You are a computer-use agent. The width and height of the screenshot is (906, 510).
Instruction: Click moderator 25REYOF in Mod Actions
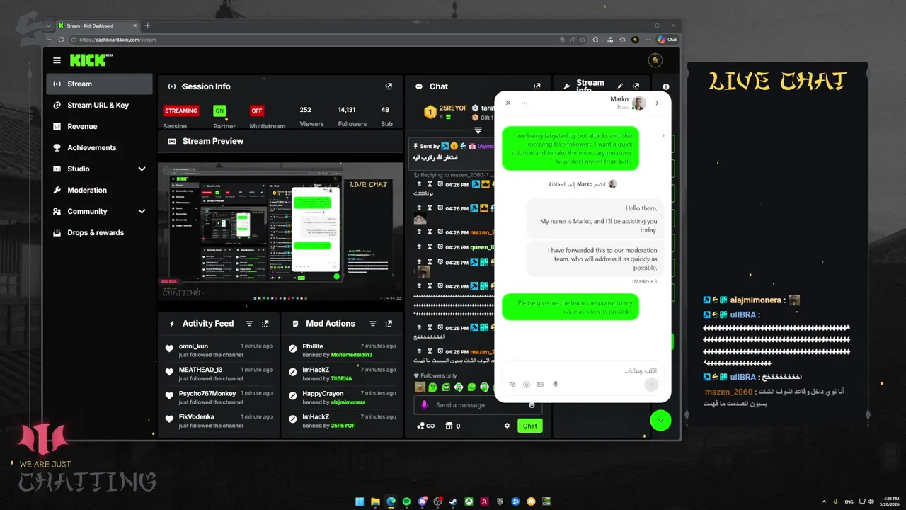343,426
